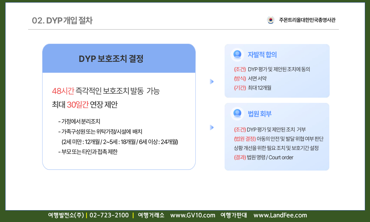The height and width of the screenshot is (222, 370).
Task: Click the 법원 회부 heading
Action: pos(259,114)
